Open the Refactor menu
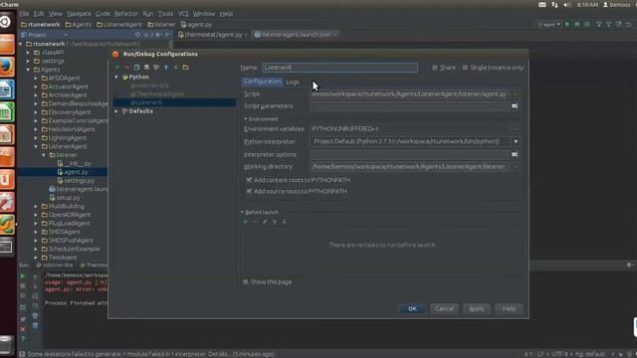Viewport: 637px width, 358px height. tap(126, 13)
